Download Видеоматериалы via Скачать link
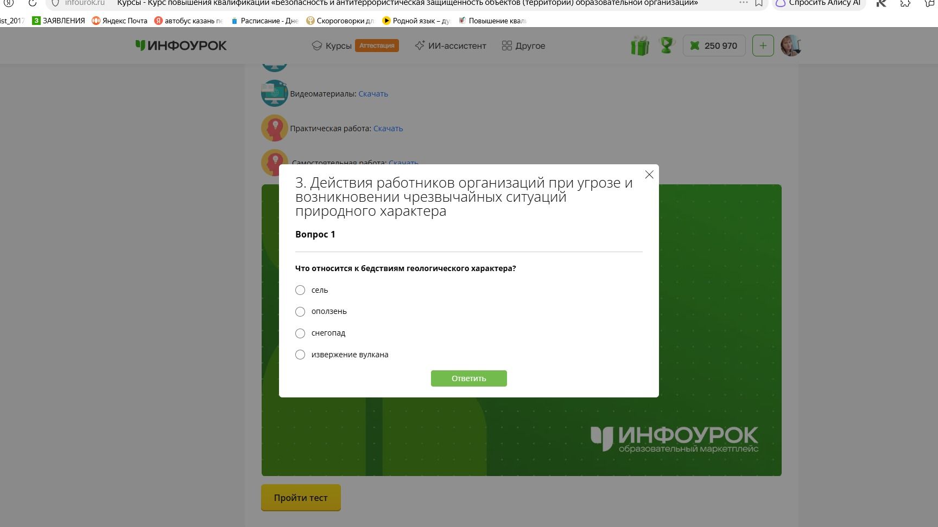The image size is (938, 527). pyautogui.click(x=373, y=94)
